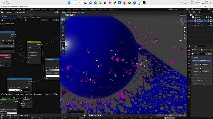Toggle visibility eye for Collection in outliner
The width and height of the screenshot is (213, 119).
pyautogui.click(x=208, y=17)
